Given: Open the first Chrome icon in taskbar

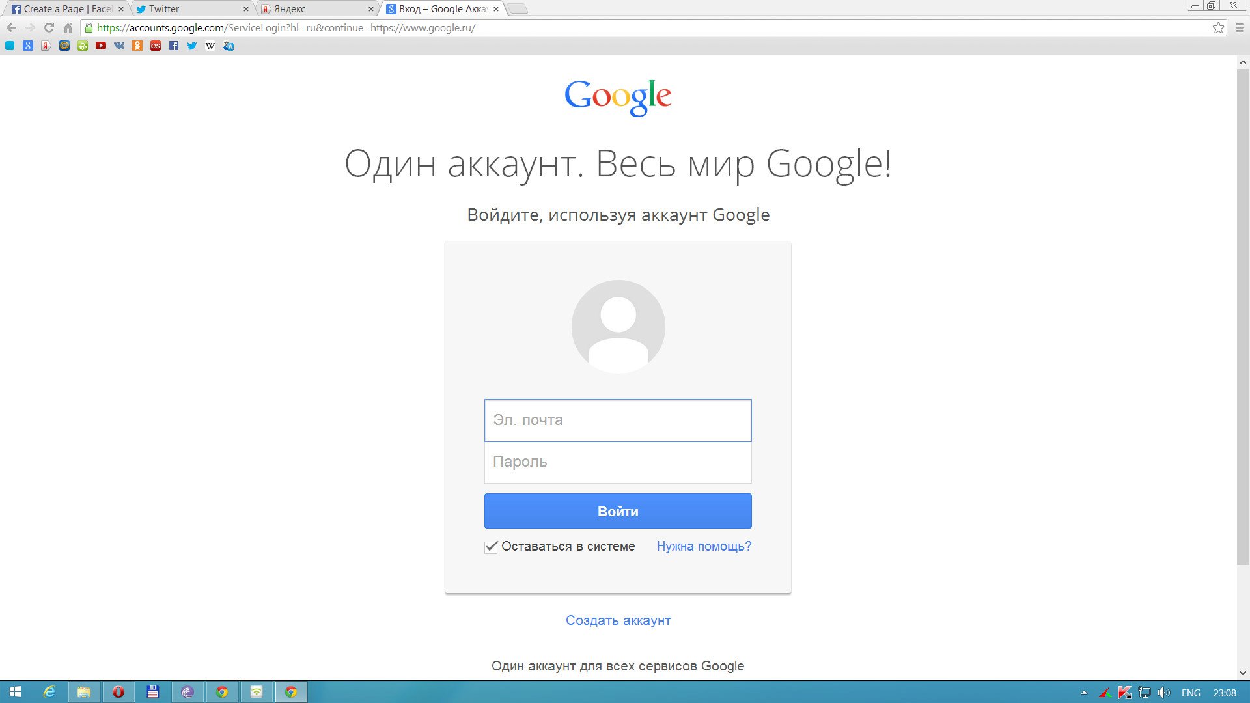Looking at the screenshot, I should 222,692.
